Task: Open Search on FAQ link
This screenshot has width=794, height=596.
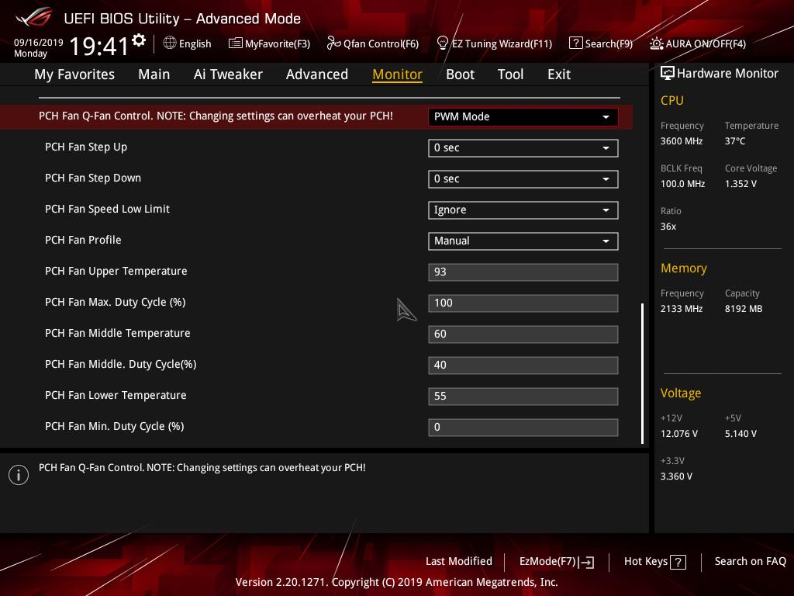Action: click(x=750, y=562)
